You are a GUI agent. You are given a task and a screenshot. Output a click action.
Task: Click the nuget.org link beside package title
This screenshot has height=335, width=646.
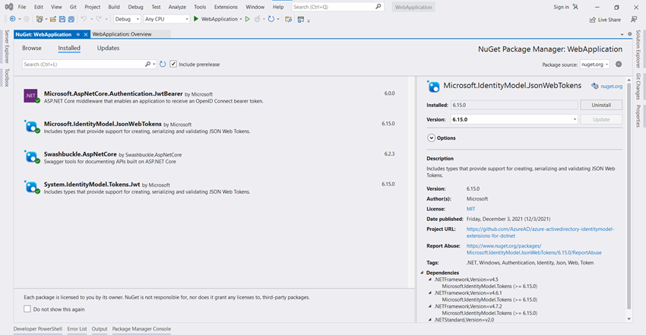point(611,87)
